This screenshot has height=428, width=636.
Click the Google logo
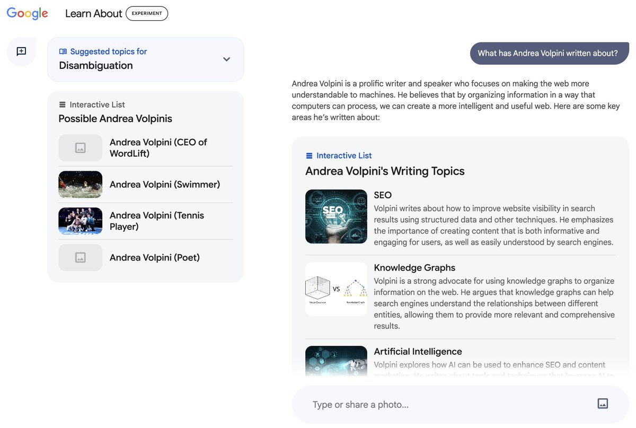pos(28,14)
